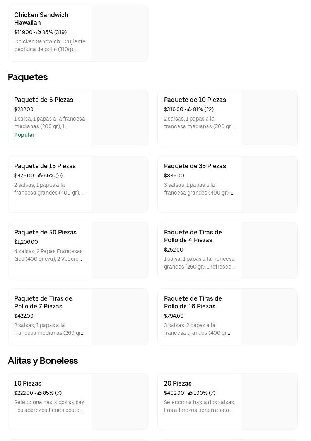This screenshot has width=311, height=441.
Task: Click thumbs-up rating icon for Paquete de 10 Piezas
Action: coord(190,109)
